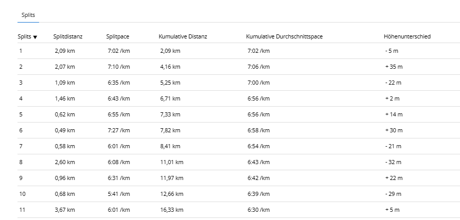Click the 6:01 /km pace in split 7

pyautogui.click(x=119, y=146)
